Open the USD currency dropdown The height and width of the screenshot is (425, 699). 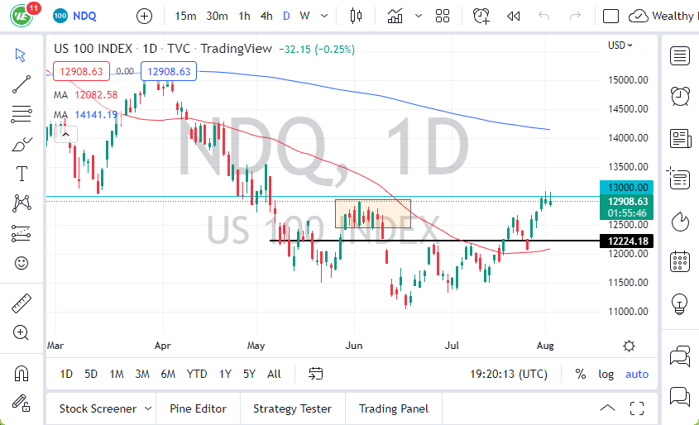pos(620,45)
